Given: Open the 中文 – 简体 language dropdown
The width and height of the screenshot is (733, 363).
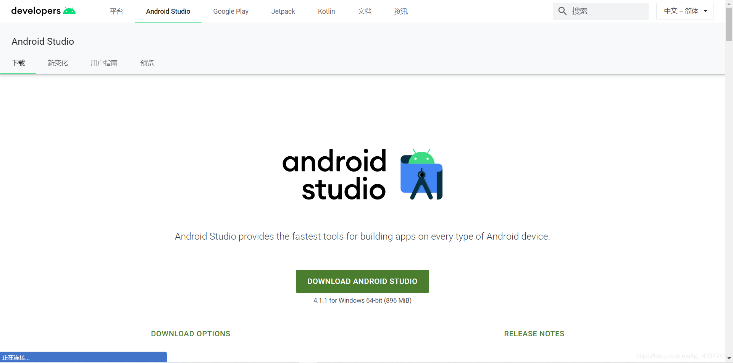Looking at the screenshot, I should [x=685, y=11].
